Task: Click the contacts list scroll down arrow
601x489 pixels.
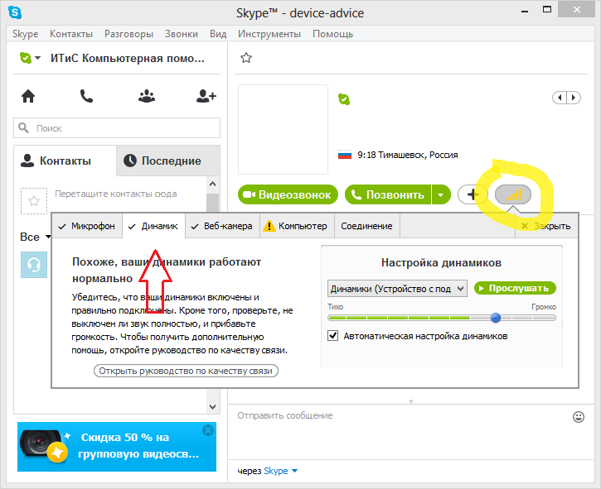Action: pos(213,407)
